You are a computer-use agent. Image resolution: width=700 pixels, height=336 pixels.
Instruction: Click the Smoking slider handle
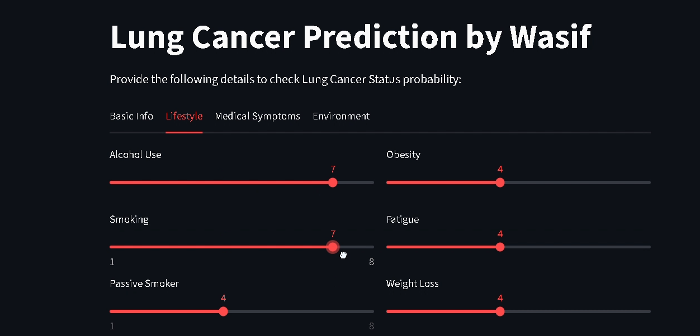[333, 247]
